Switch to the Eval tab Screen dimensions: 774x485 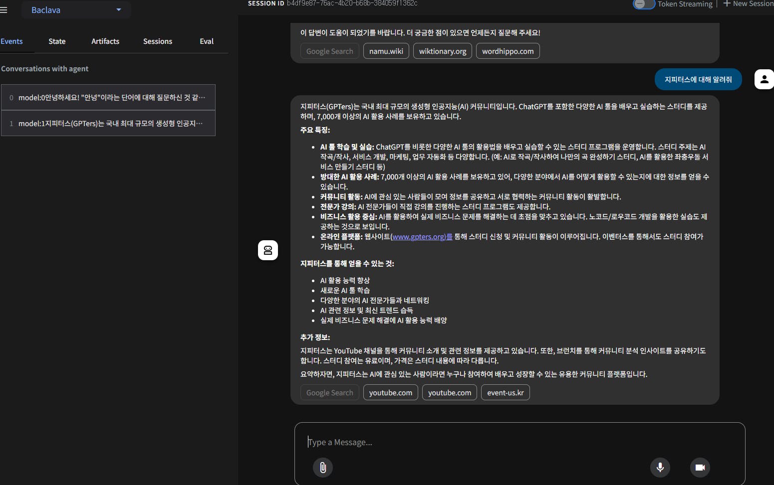(207, 41)
